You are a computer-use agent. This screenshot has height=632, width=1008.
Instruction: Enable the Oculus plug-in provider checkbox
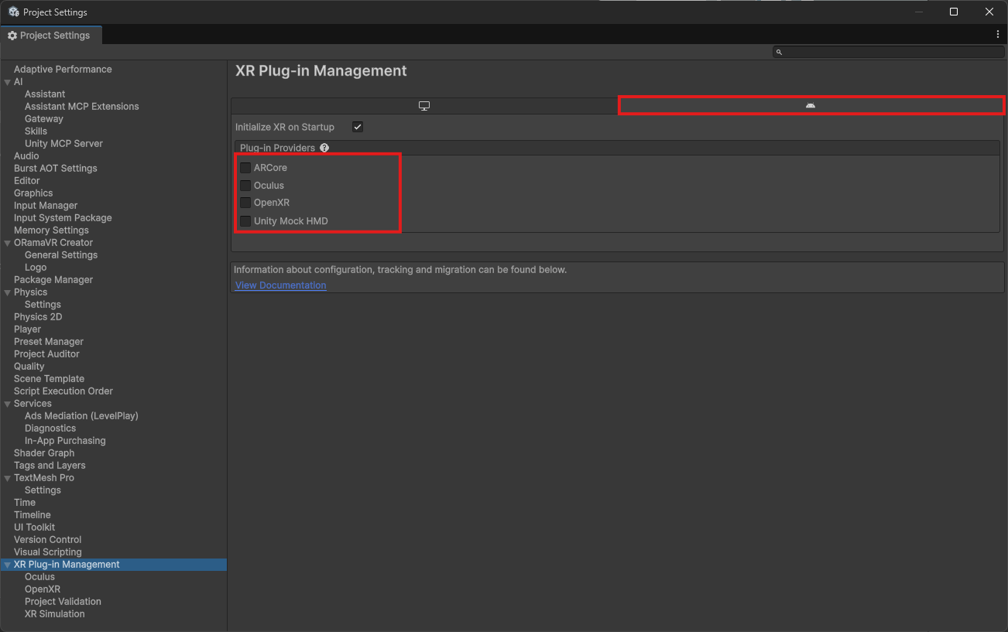(x=245, y=186)
